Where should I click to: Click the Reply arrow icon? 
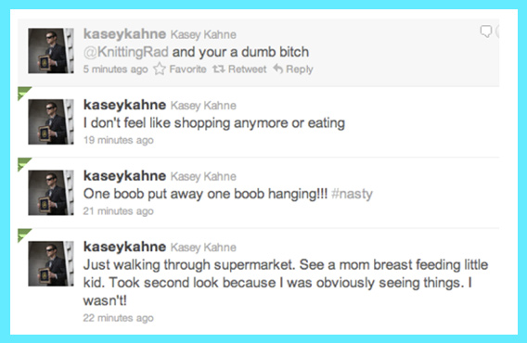coord(278,69)
